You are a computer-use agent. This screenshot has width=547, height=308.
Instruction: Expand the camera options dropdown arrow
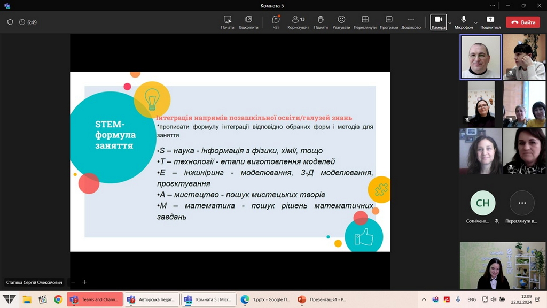tap(450, 22)
